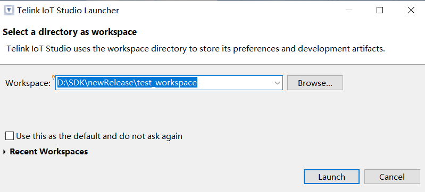Expand the Recent Workspaces disclosure triangle
This screenshot has height=192, width=425.
(x=5, y=152)
